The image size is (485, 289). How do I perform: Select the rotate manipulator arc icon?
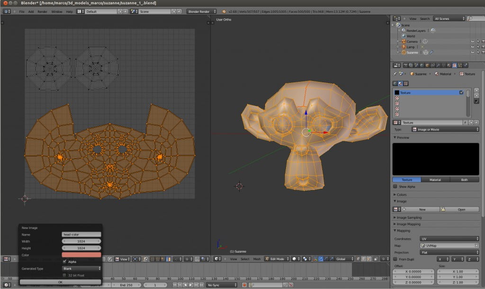tap(326, 259)
